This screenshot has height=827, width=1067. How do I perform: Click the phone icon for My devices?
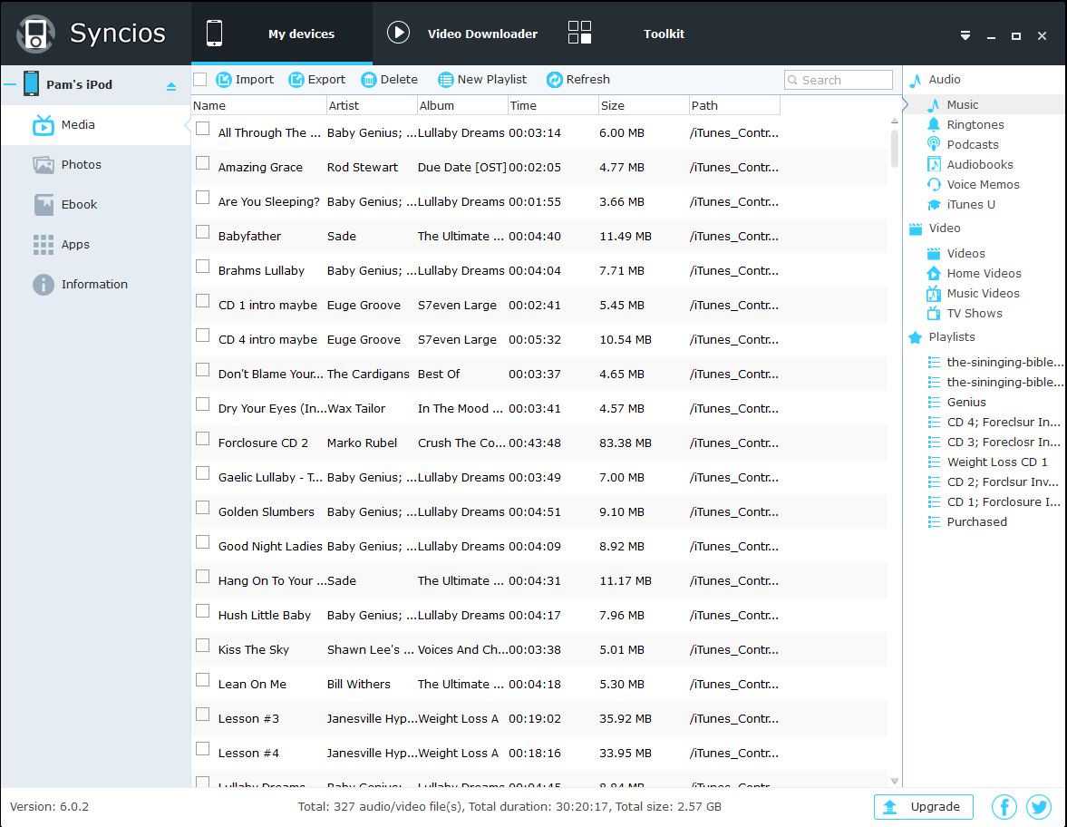tap(214, 33)
